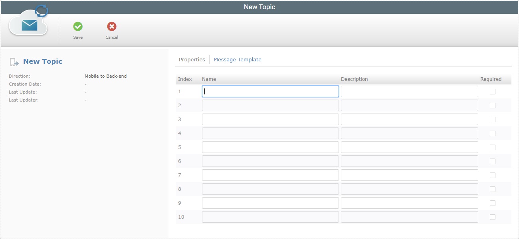The height and width of the screenshot is (239, 519).
Task: Click the Name field on row 1
Action: coord(270,91)
